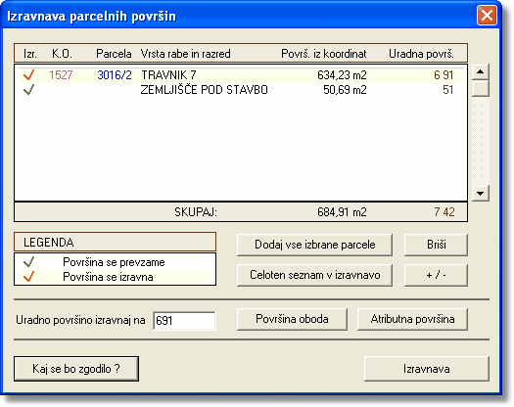Viewport: 514px width, 407px height.
Task: Click the green checkmark legend icon
Action: point(28,262)
